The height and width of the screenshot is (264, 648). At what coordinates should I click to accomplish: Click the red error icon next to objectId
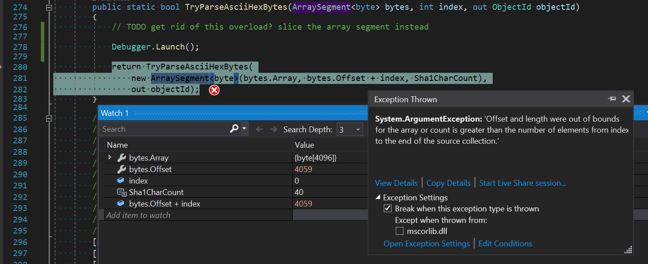(214, 90)
